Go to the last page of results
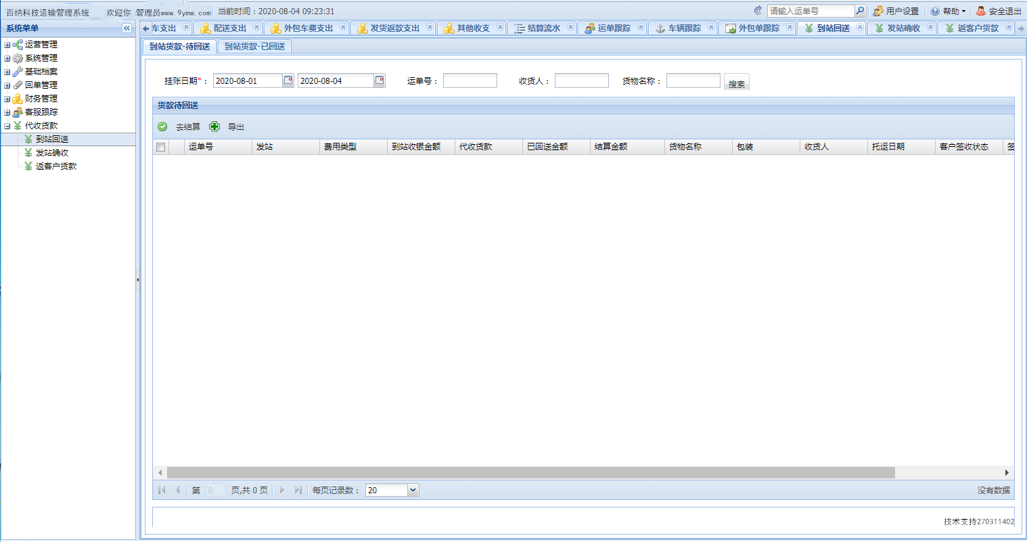 click(x=298, y=490)
